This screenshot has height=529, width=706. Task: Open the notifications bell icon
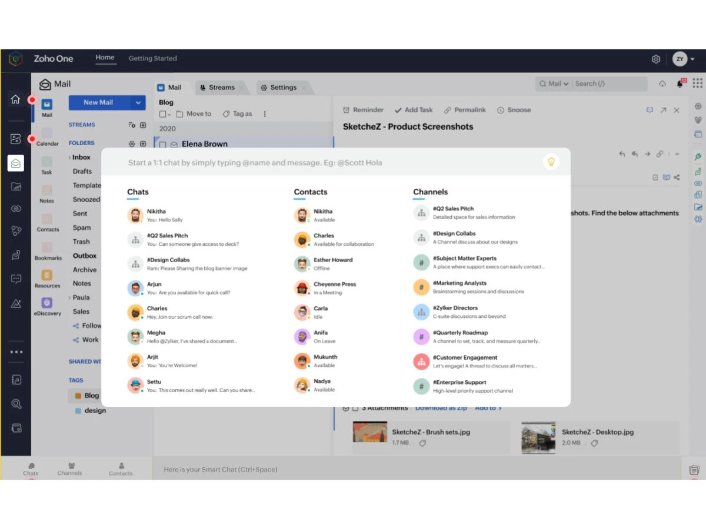(x=681, y=83)
